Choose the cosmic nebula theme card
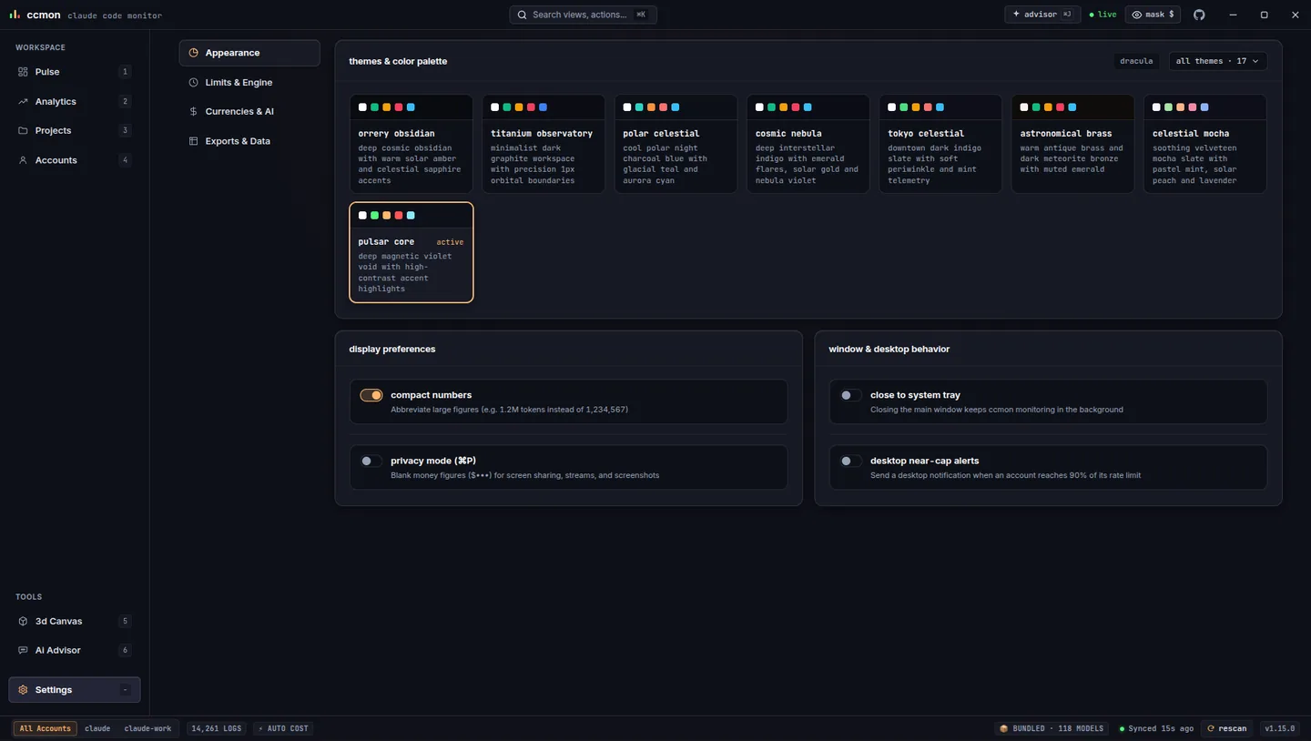Image resolution: width=1311 pixels, height=741 pixels. tap(808, 144)
